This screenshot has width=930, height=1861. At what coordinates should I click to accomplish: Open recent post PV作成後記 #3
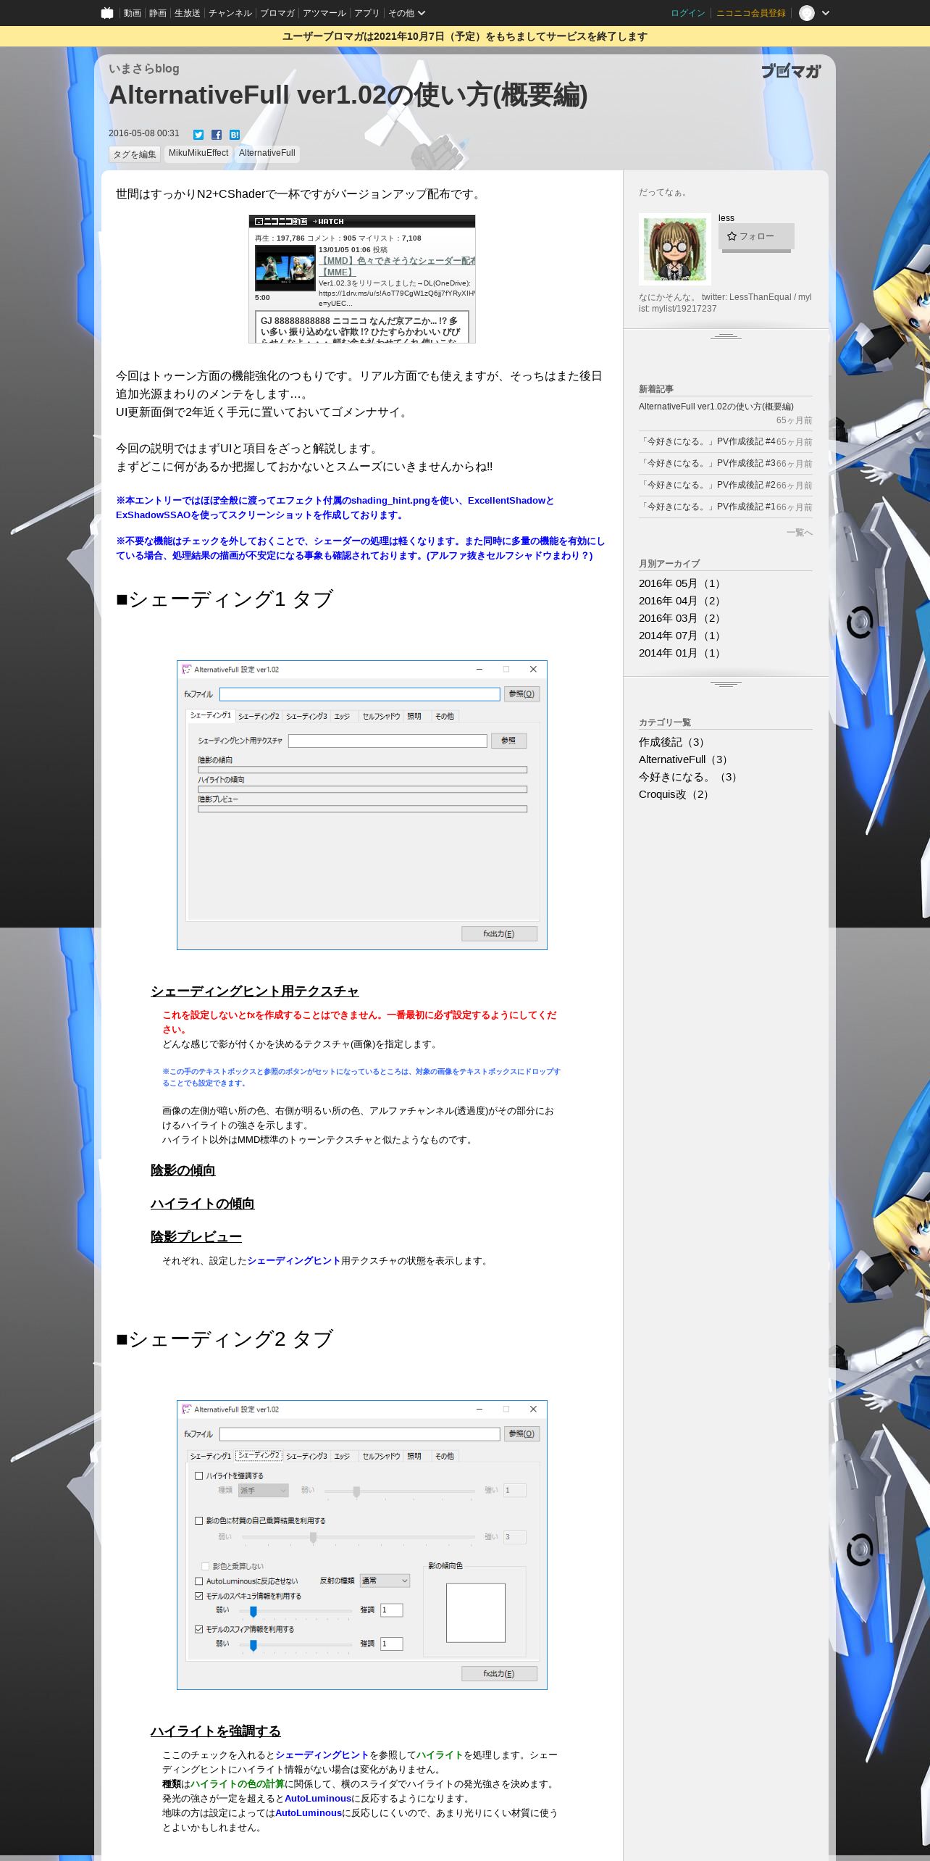pyautogui.click(x=707, y=463)
